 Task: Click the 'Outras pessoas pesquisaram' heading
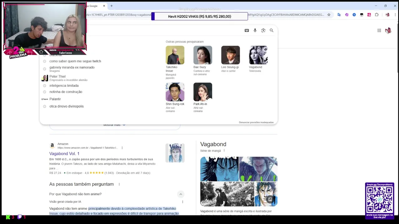click(x=185, y=42)
